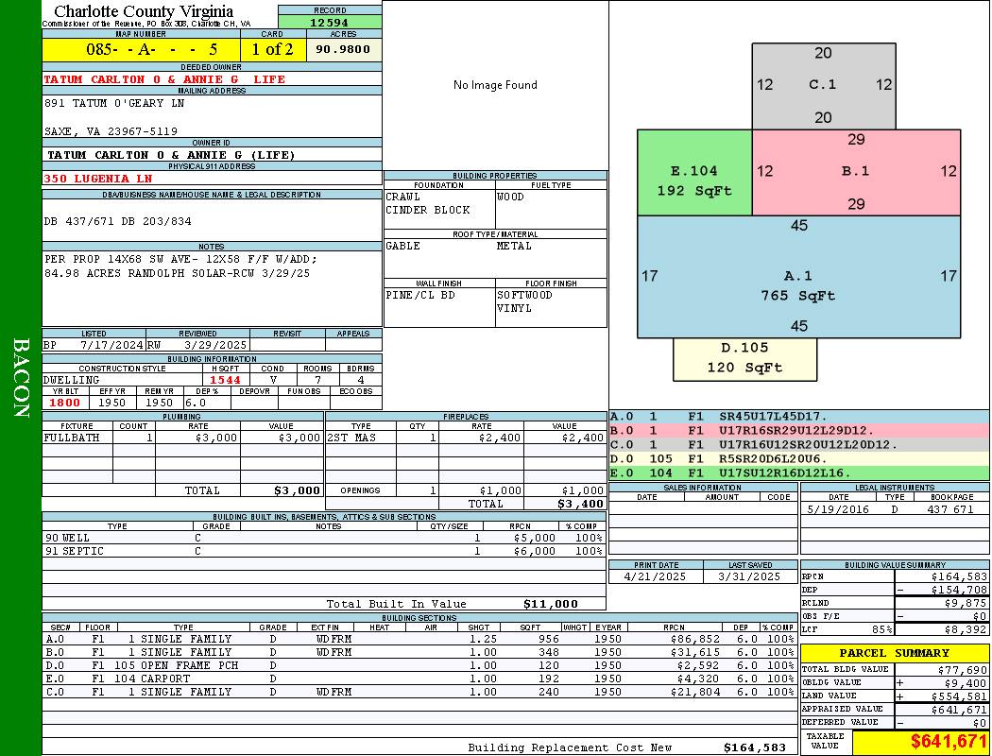992x756 pixels.
Task: Select the legal instrument 437 671 entry
Action: click(950, 509)
